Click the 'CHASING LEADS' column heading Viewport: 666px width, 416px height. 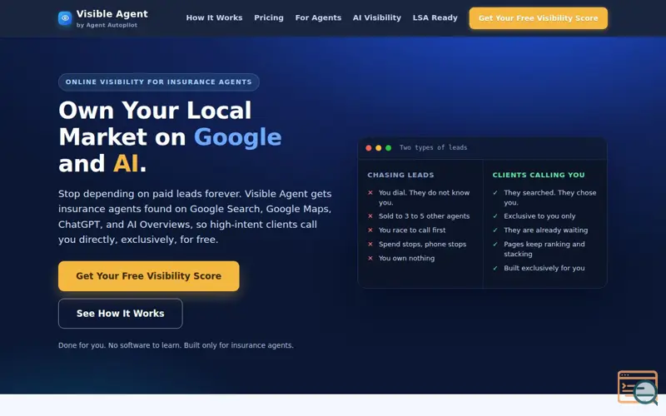pyautogui.click(x=400, y=175)
